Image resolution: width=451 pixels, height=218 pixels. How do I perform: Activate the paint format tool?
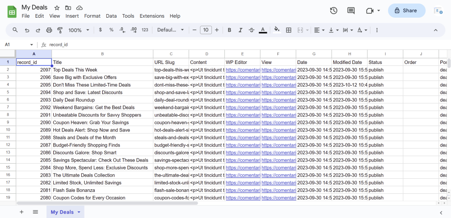tap(60, 30)
